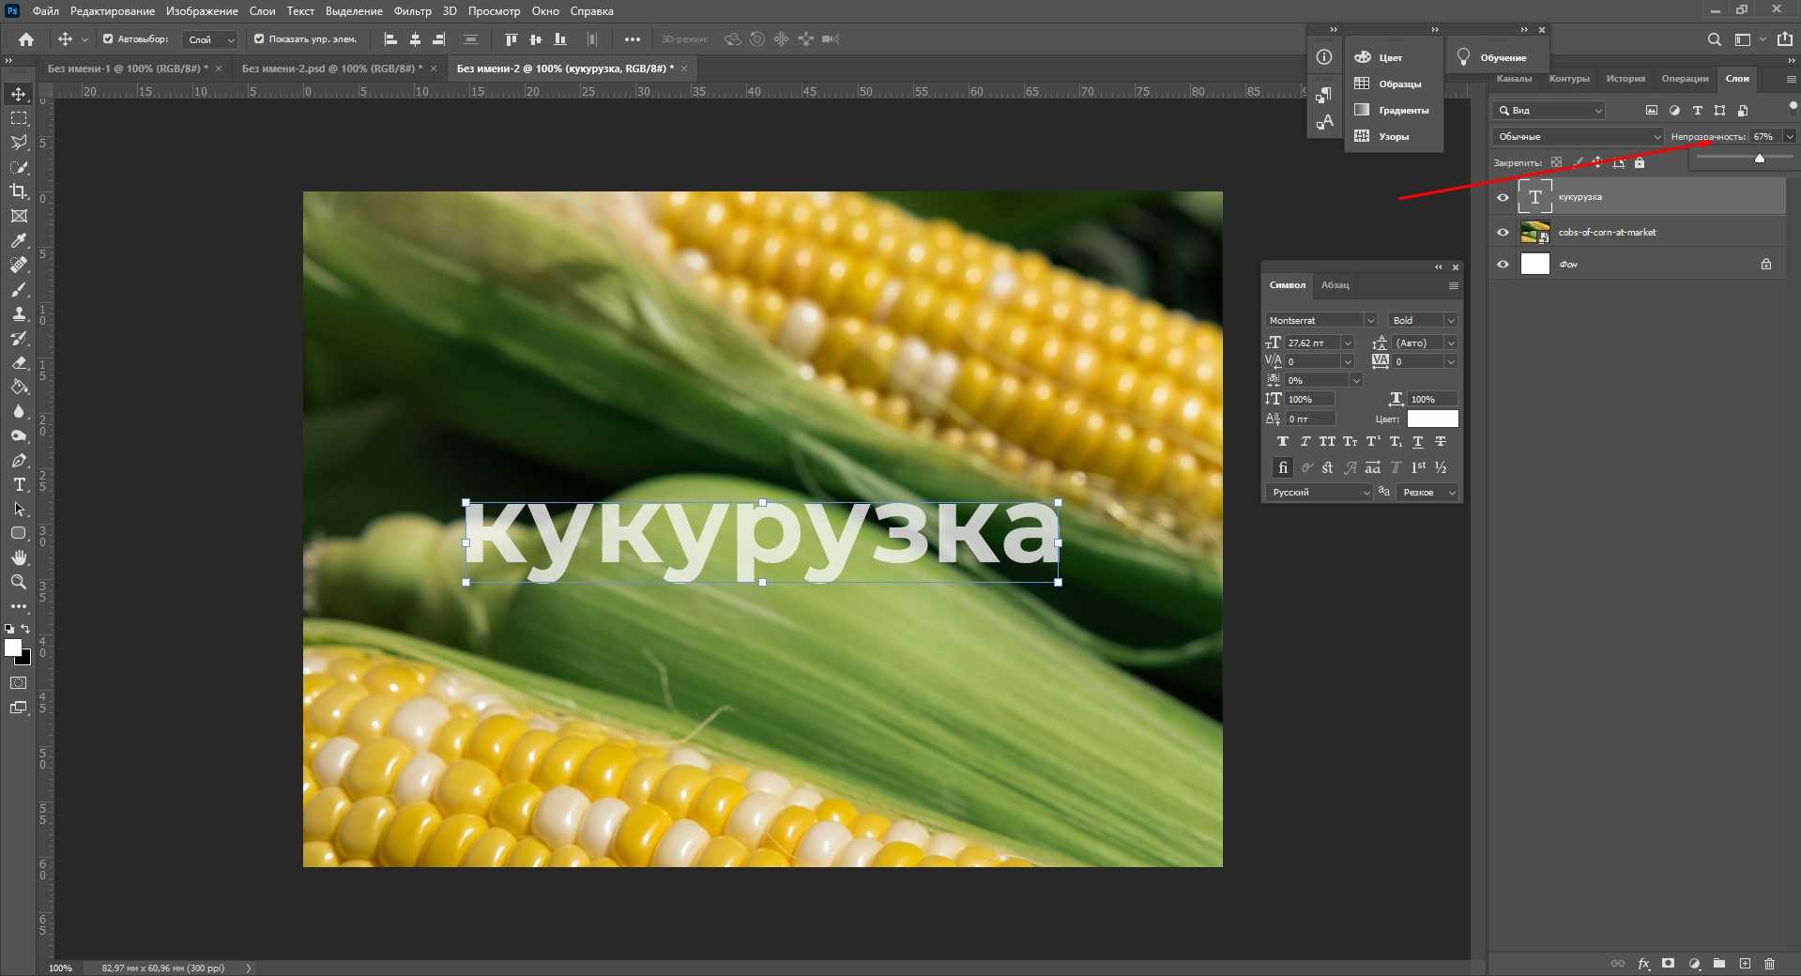The image size is (1801, 976).
Task: Select the Eyedropper tool
Action: (x=19, y=241)
